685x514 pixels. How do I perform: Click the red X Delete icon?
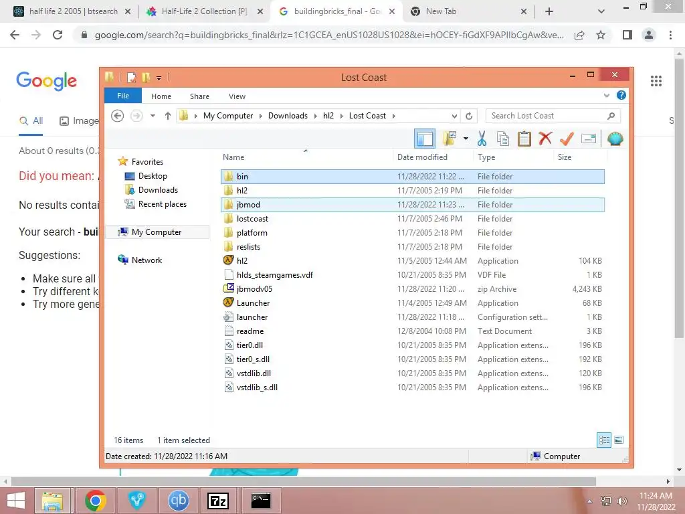(545, 139)
